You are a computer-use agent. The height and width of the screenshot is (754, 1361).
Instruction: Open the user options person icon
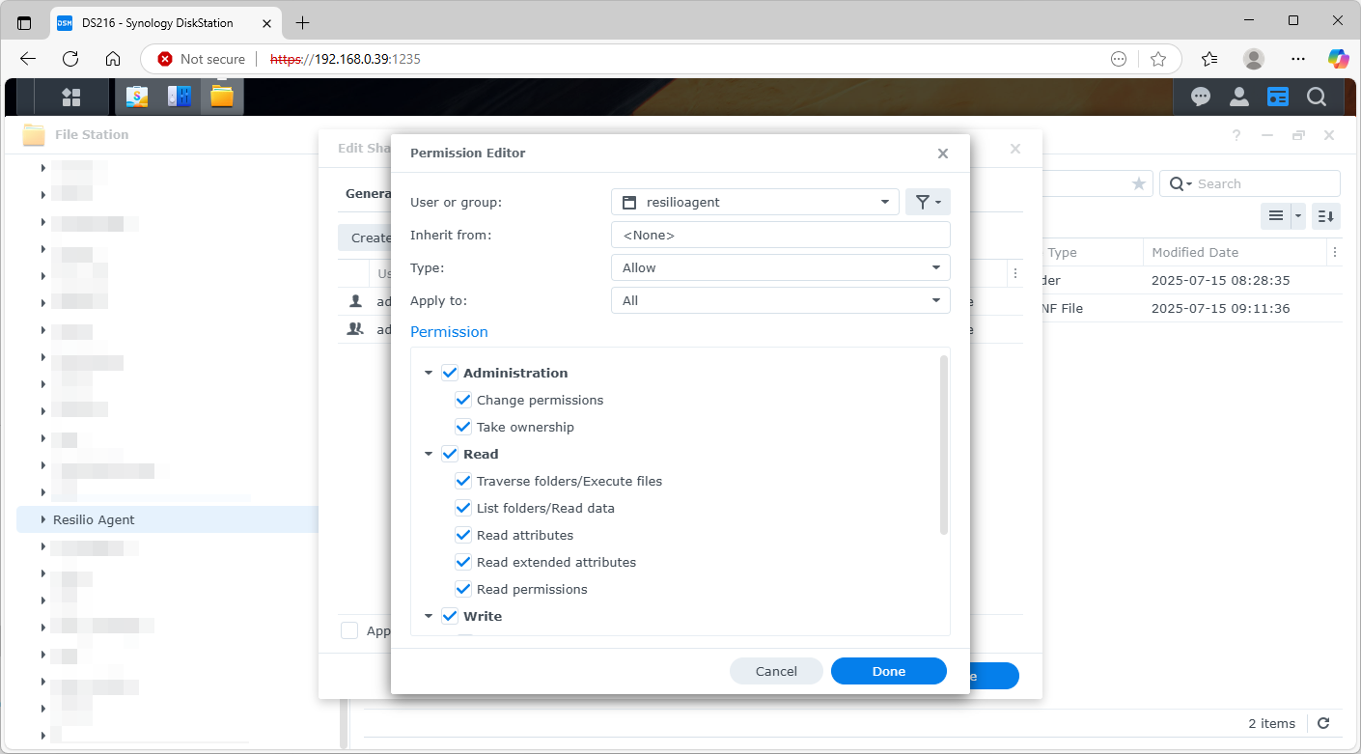(1239, 97)
